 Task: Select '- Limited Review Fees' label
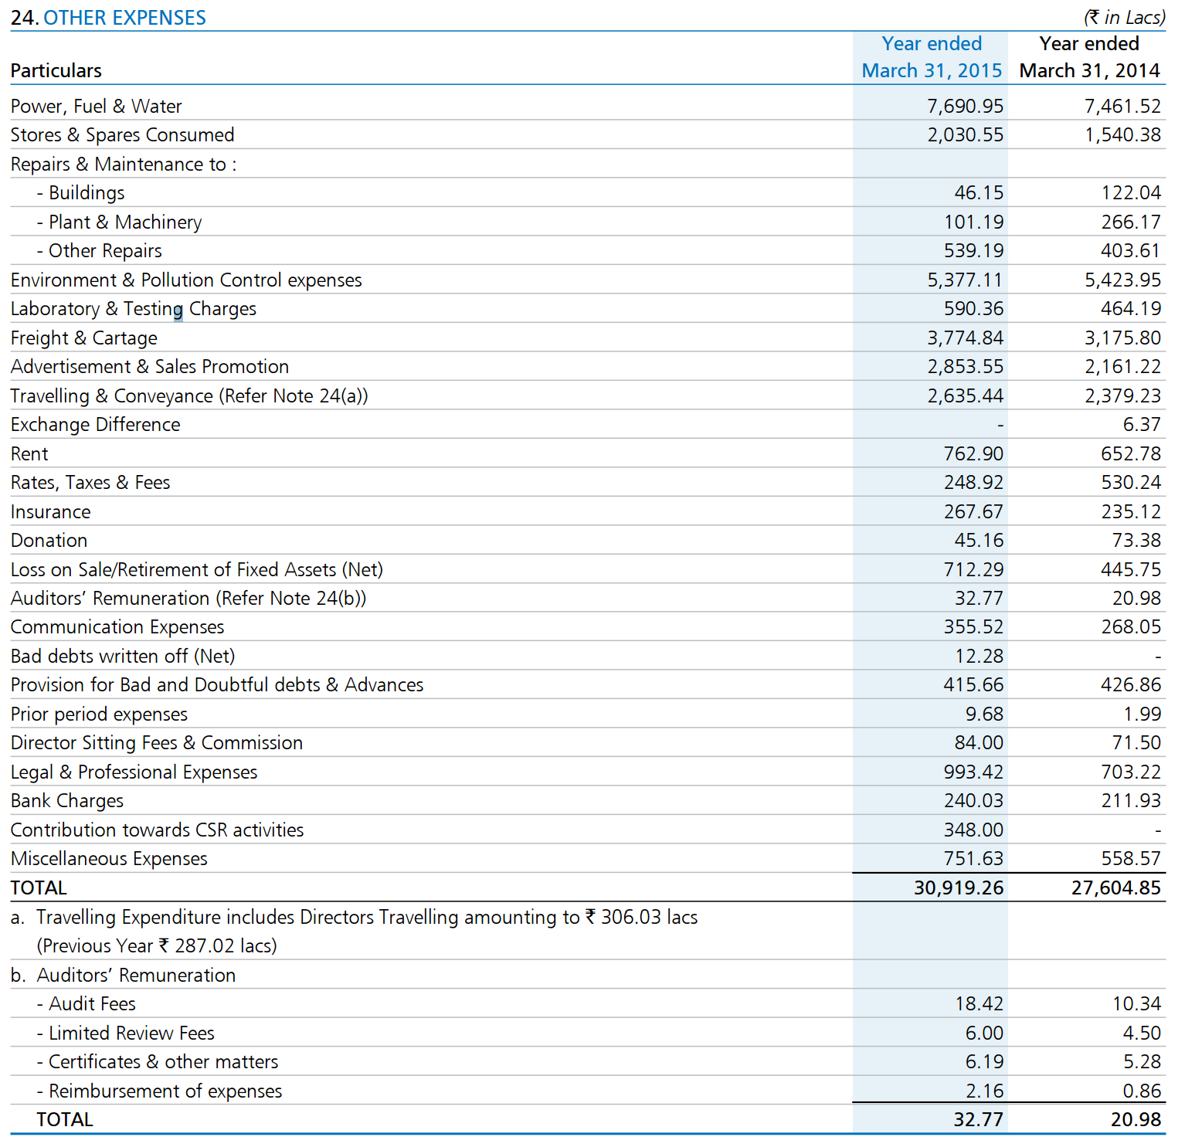coord(125,1033)
